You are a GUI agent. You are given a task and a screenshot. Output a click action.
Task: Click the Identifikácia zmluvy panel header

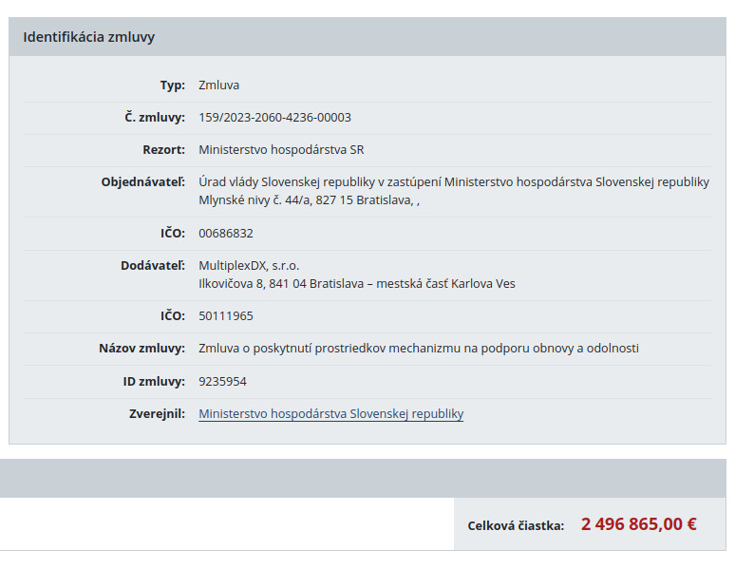click(x=88, y=37)
